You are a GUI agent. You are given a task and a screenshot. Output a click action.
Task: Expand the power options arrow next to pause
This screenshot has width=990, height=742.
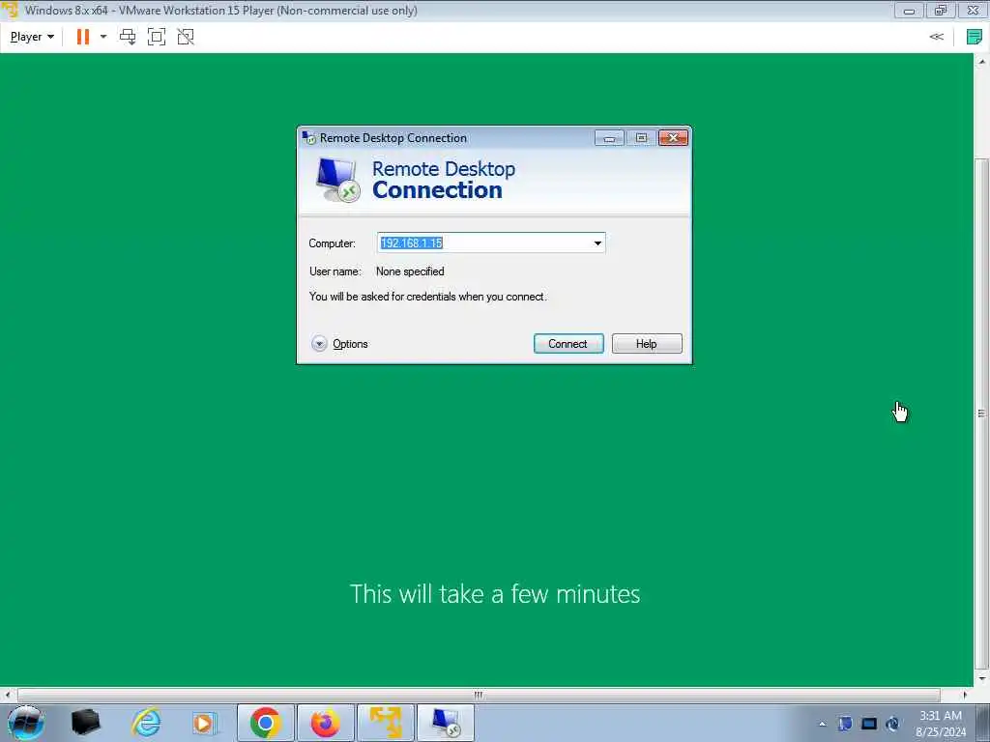(x=103, y=37)
